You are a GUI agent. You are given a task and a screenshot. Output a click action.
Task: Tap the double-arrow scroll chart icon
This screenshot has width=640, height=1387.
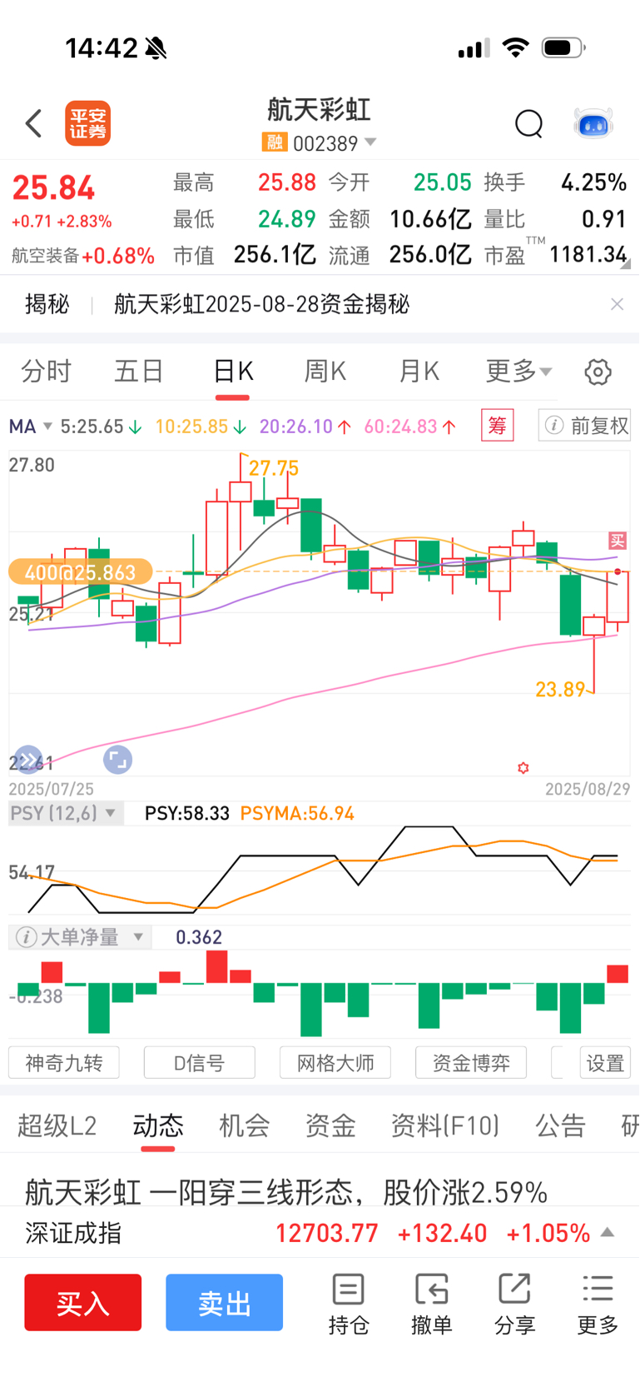pos(28,760)
